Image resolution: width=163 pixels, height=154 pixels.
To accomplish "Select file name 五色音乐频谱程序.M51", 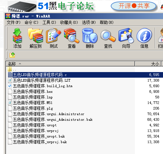I will tap(33, 103).
